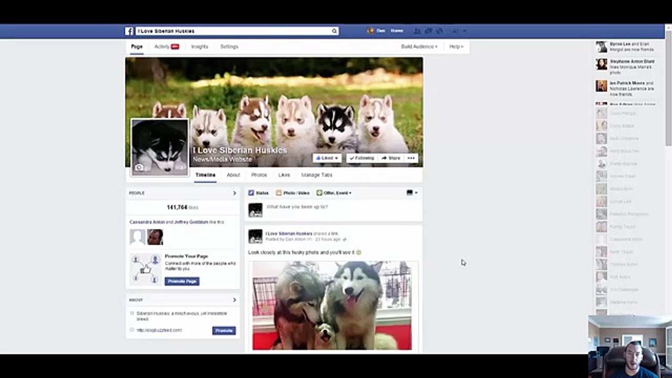Open the husky photo in the post
Viewport: 672px width, 378px height.
(332, 306)
